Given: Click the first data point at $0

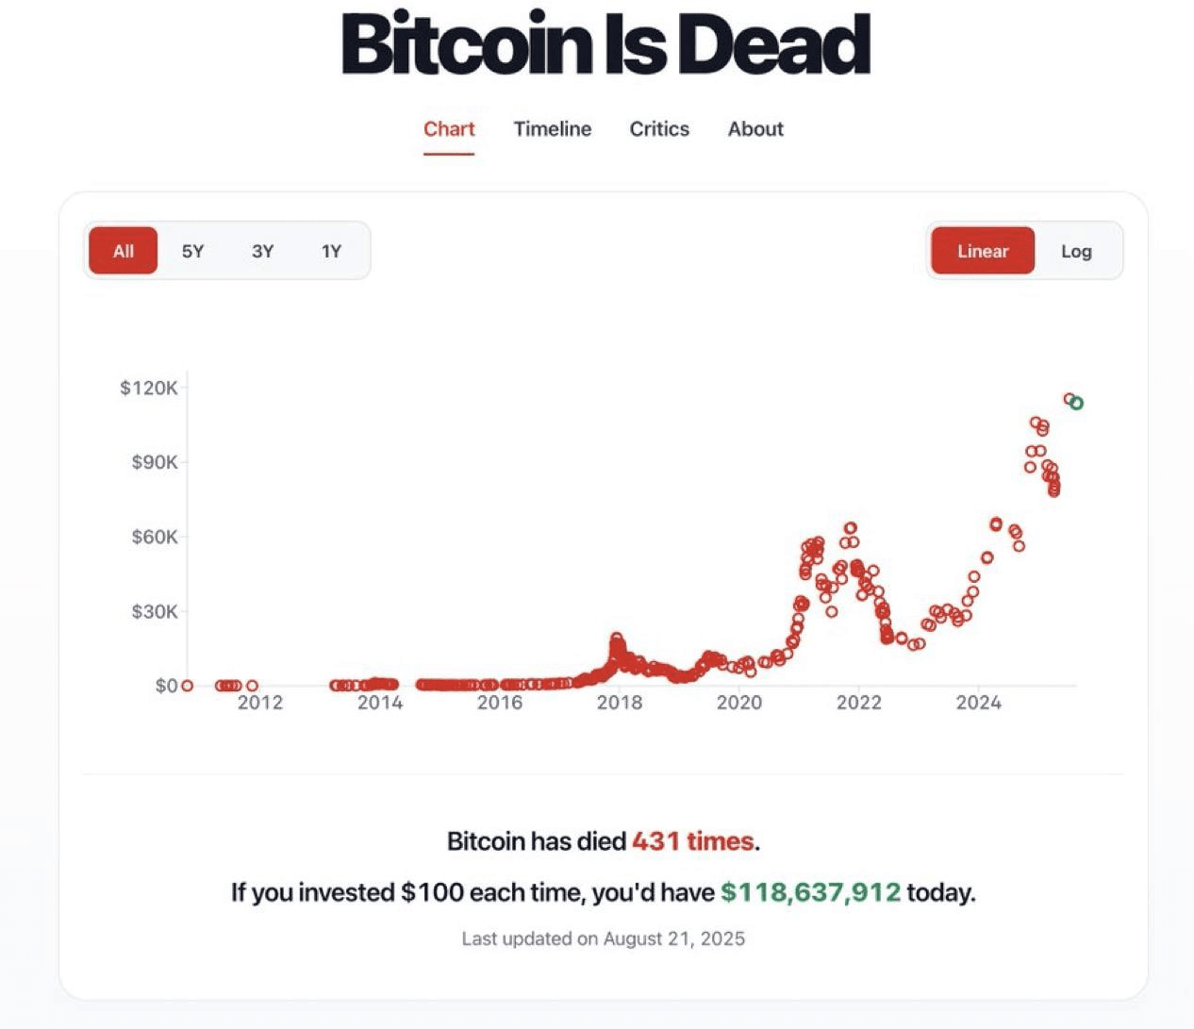Looking at the screenshot, I should [x=187, y=686].
